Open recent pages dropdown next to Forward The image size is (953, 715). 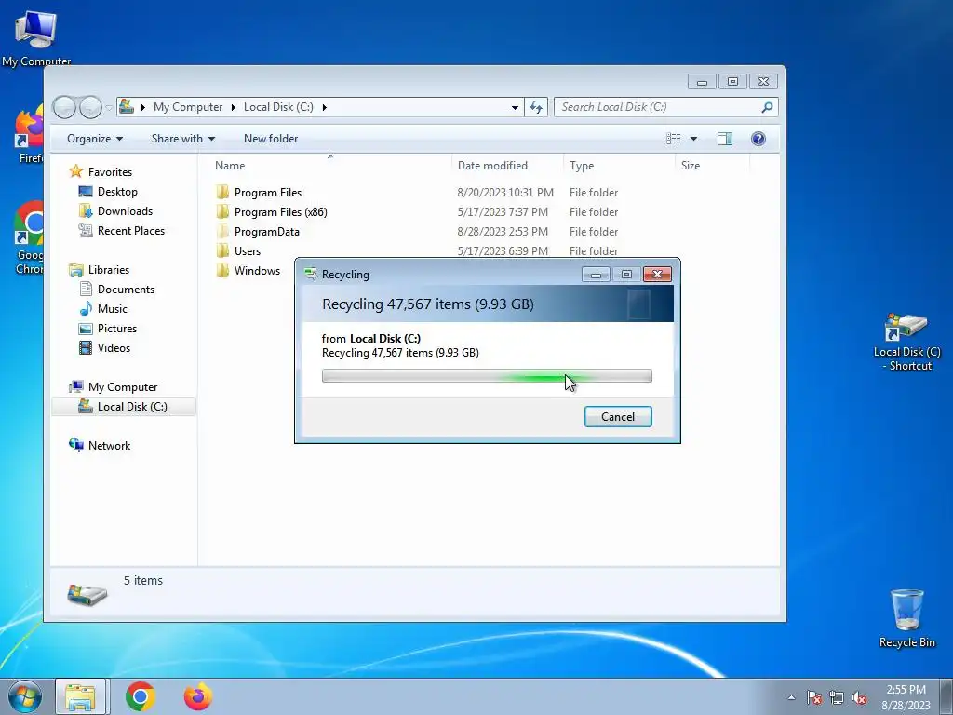(109, 108)
